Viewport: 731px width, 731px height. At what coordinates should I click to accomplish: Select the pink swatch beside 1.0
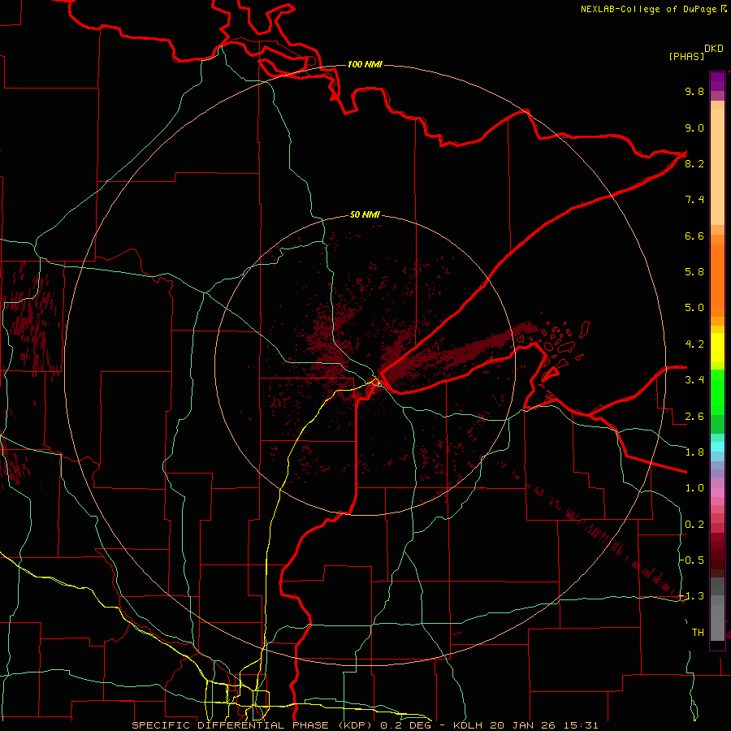[x=717, y=492]
